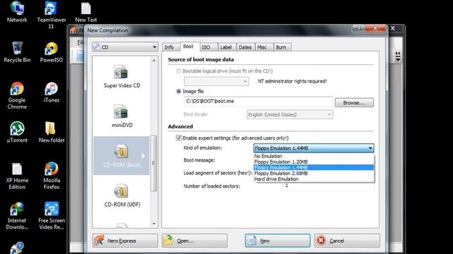Click the Nero Express button
The width and height of the screenshot is (453, 254).
(x=125, y=241)
